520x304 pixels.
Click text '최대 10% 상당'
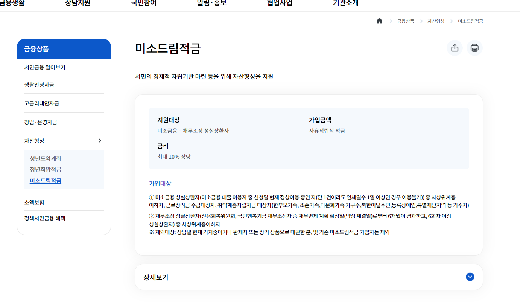click(x=174, y=157)
